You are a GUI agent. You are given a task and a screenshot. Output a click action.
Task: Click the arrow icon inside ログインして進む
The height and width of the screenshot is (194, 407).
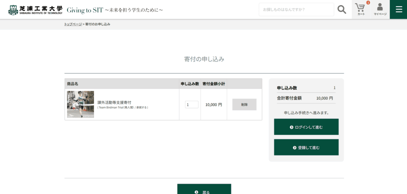tap(291, 127)
